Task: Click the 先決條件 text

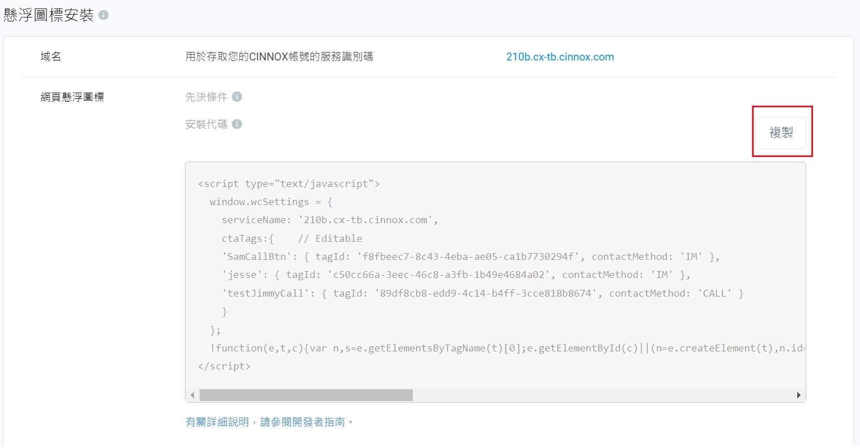Action: coord(206,97)
